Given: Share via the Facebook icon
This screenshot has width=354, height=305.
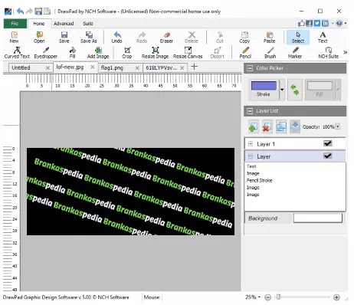Looking at the screenshot, I should point(309,23).
